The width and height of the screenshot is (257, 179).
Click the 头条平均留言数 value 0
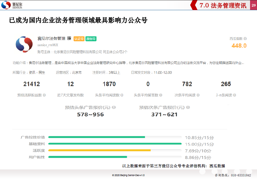point(148,84)
